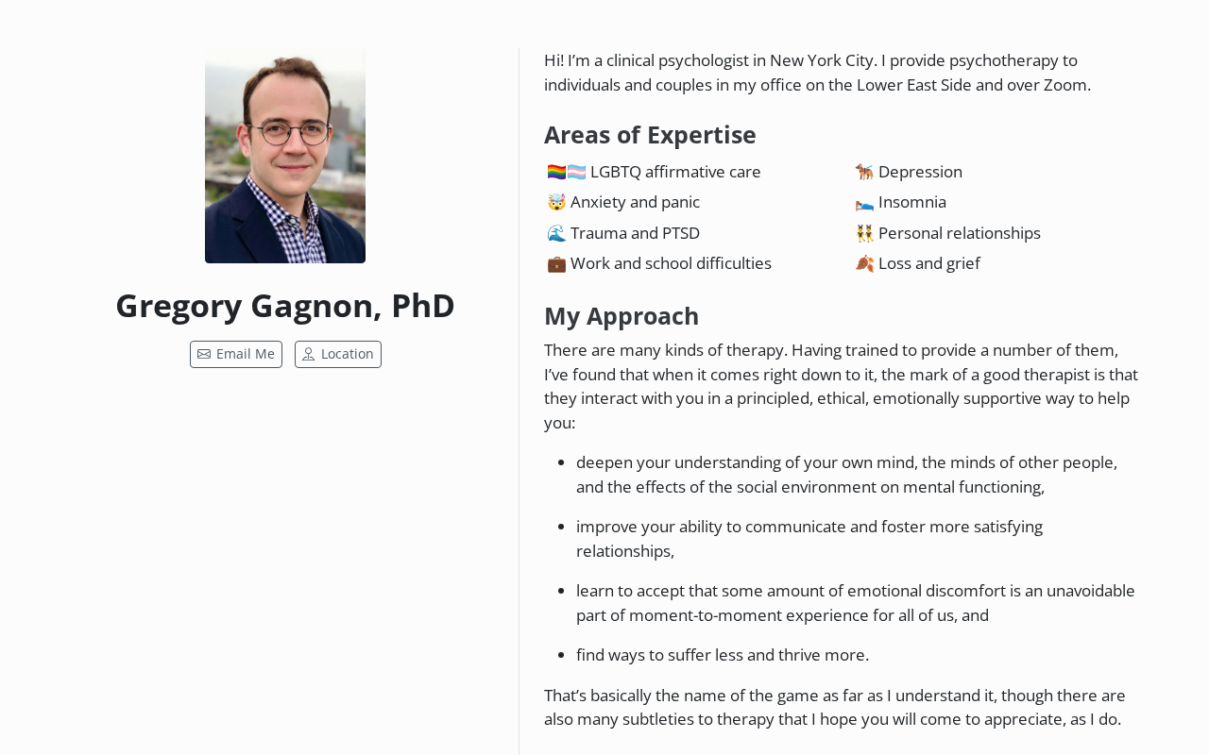Click the envelope icon in Email Me
The image size is (1209, 755).
point(204,354)
